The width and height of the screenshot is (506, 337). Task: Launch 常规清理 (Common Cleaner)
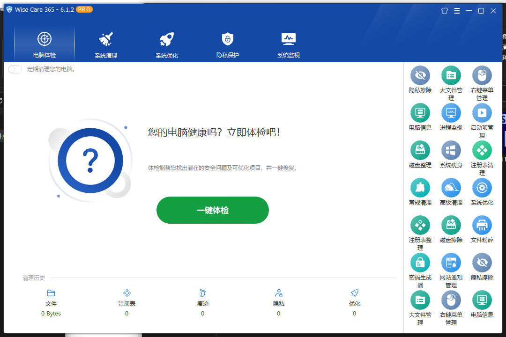[420, 188]
